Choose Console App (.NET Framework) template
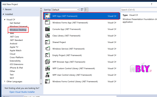The width and height of the screenshot is (157, 97). tap(67, 29)
